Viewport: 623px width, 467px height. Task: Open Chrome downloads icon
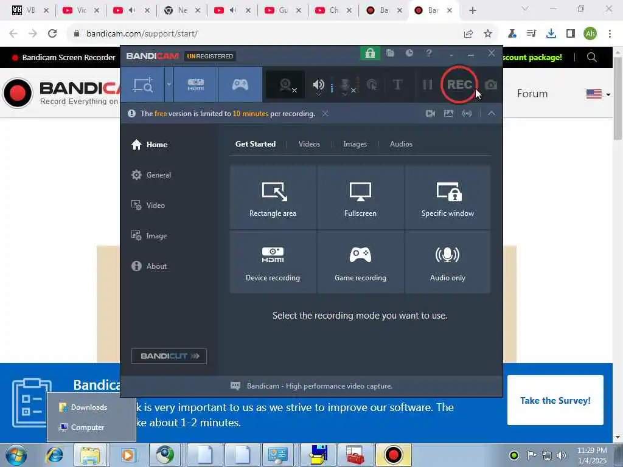[551, 34]
